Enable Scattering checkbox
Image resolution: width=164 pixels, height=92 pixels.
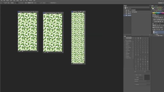125,43
